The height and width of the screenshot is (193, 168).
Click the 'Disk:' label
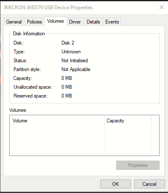(19, 43)
